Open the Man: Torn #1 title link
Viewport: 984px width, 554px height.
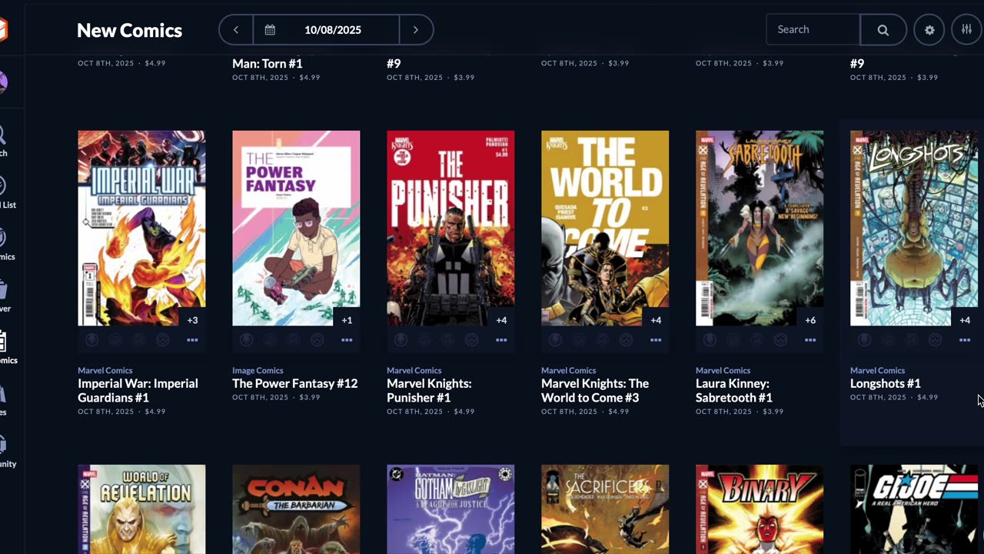267,64
